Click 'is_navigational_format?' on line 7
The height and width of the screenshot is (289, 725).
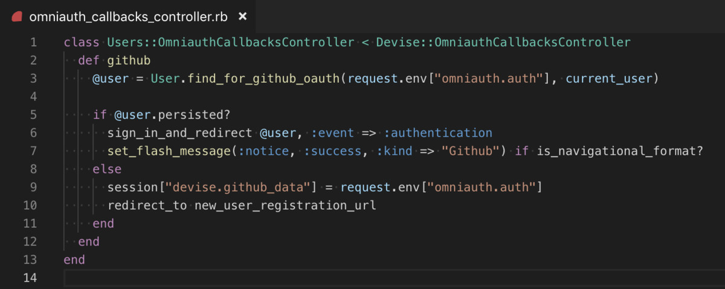coord(620,151)
